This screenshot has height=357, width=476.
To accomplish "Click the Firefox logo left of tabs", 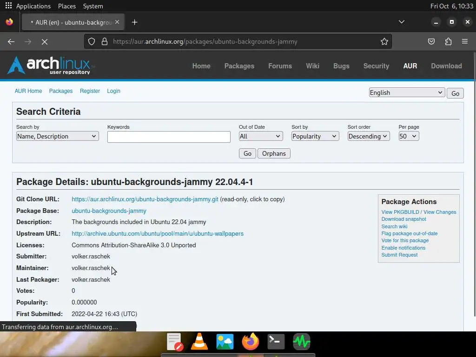I will [9, 22].
